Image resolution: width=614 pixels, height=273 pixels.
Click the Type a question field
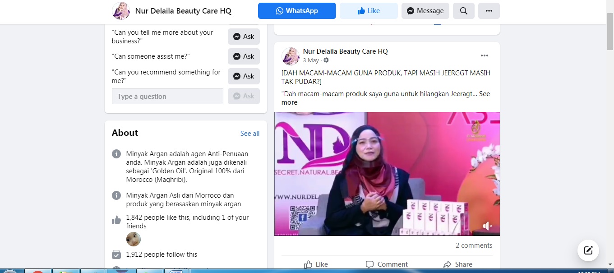click(x=167, y=96)
